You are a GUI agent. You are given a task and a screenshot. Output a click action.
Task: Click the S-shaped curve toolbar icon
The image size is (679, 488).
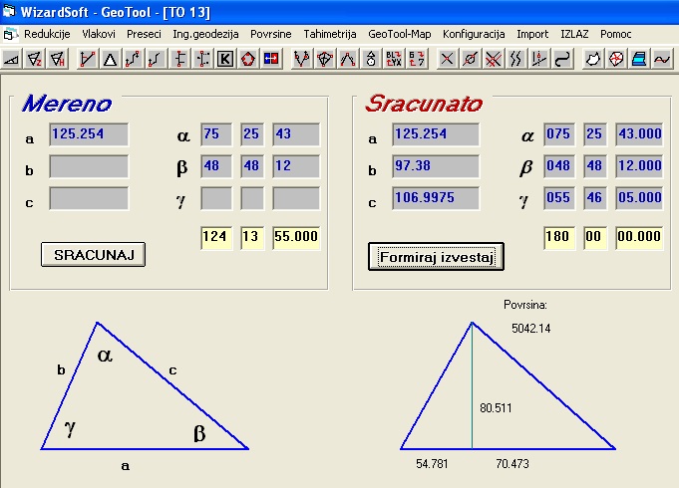pos(562,59)
